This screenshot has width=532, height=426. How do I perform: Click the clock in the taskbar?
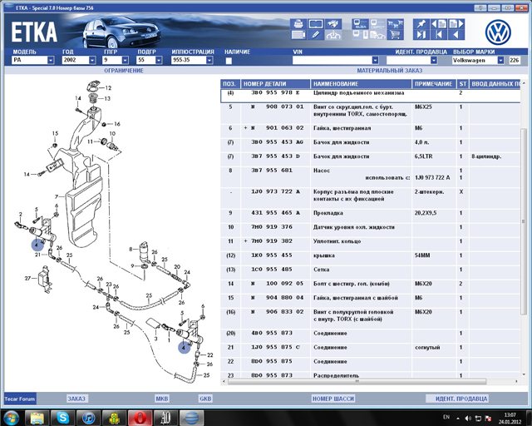pos(510,419)
